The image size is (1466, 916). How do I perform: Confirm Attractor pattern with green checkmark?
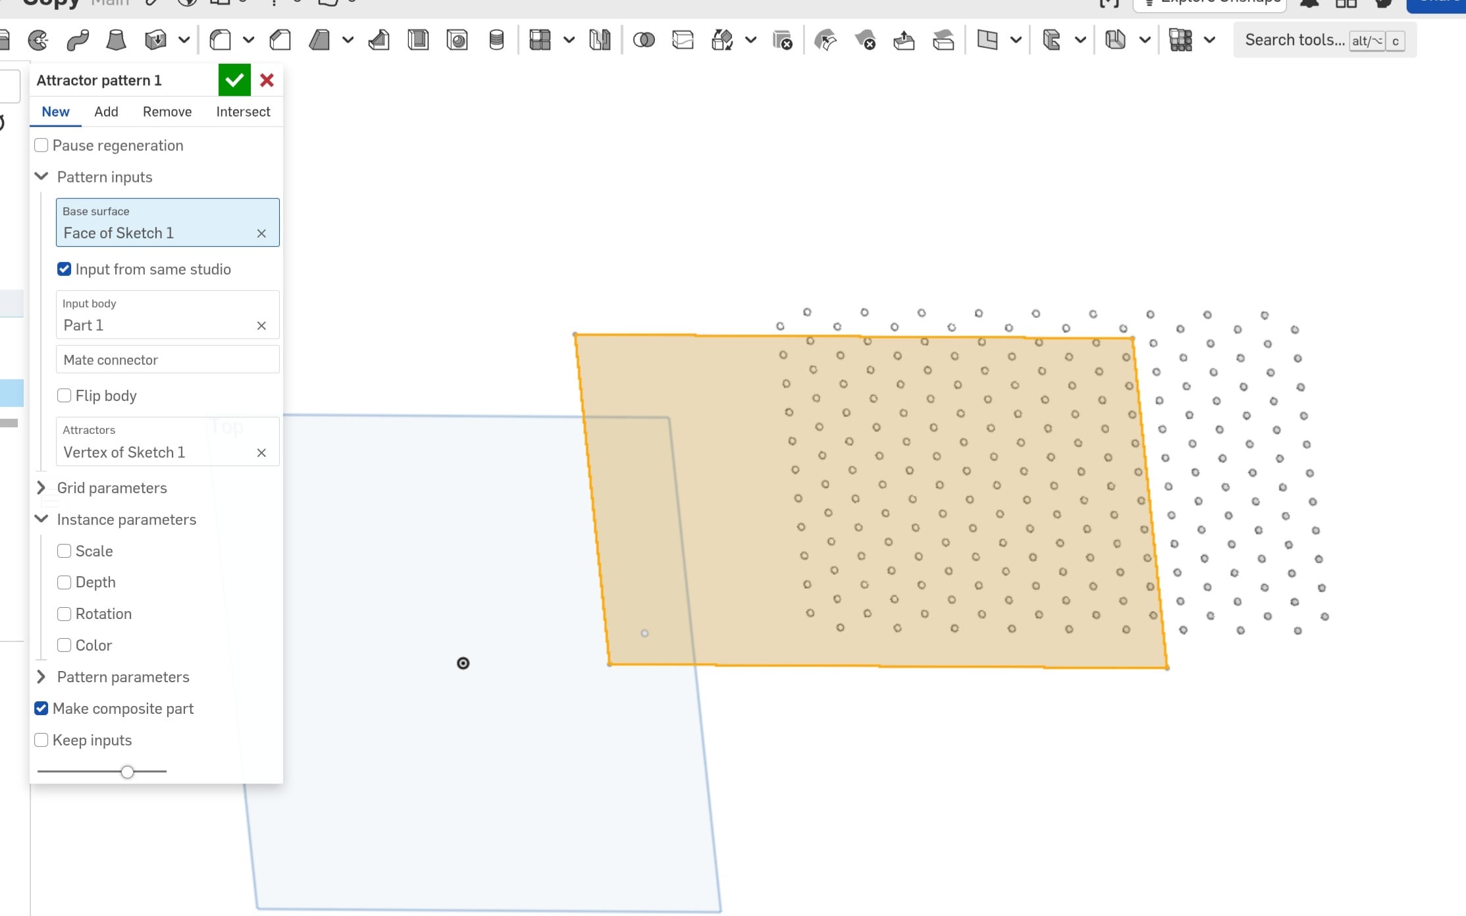[x=234, y=80]
